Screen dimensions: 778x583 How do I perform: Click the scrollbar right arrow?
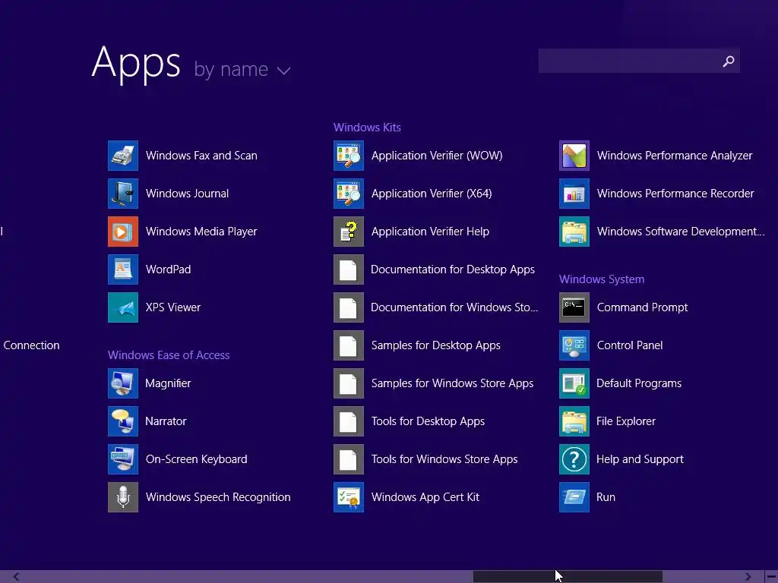pyautogui.click(x=748, y=577)
